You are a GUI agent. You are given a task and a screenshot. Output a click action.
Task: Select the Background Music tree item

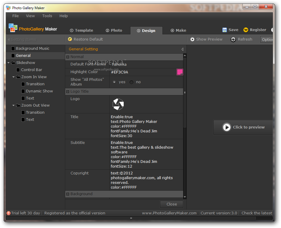tap(32, 49)
